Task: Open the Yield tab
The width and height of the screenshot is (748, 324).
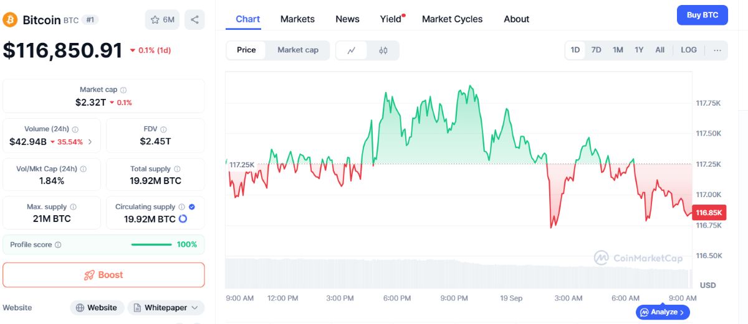Action: 391,19
